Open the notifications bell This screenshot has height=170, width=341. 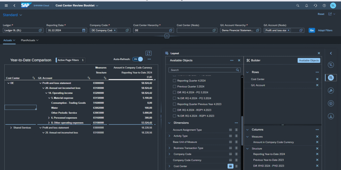click(x=307, y=5)
